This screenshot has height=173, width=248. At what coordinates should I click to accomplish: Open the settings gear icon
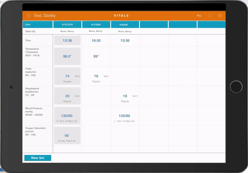click(x=220, y=15)
